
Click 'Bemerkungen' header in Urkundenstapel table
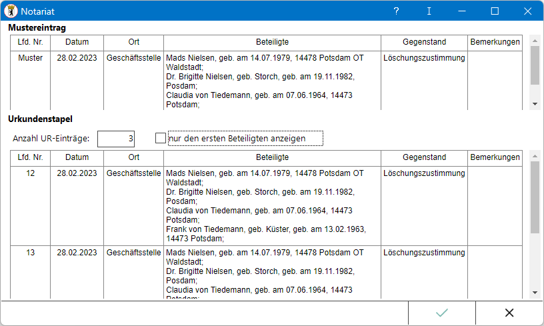coord(495,157)
